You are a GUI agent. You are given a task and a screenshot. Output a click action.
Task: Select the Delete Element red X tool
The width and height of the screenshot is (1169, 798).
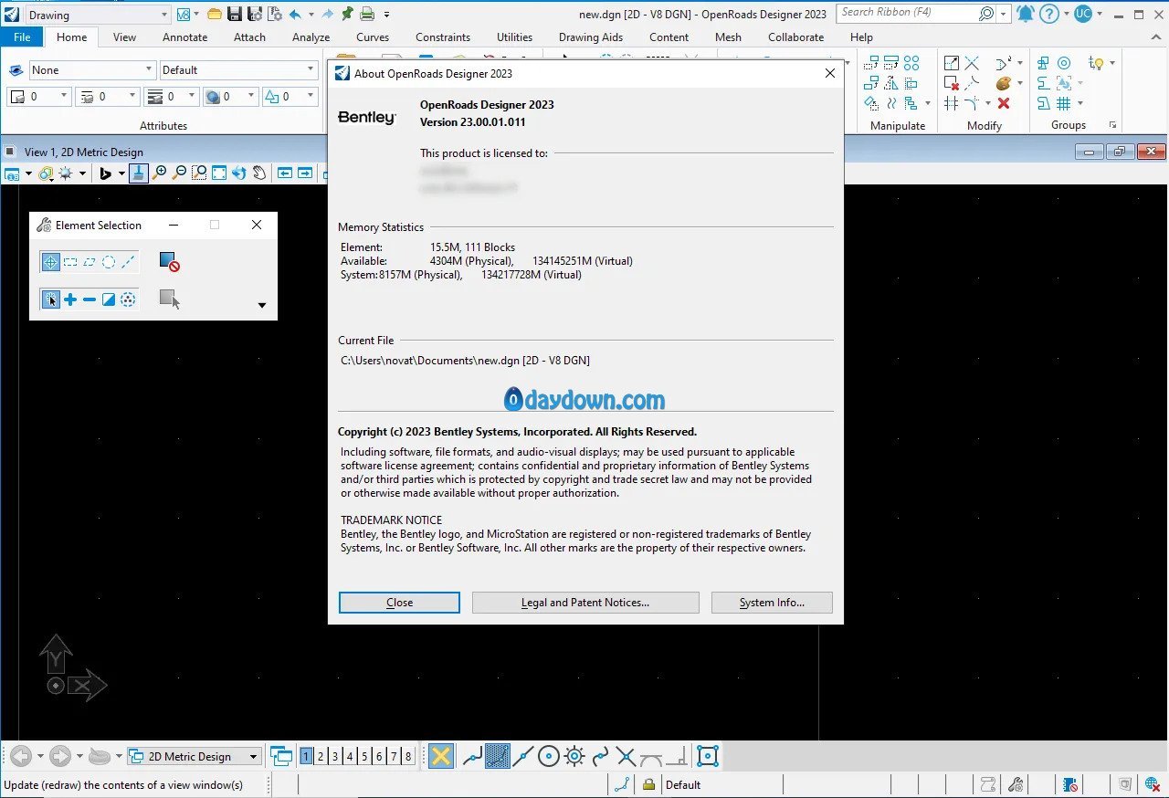(1004, 103)
